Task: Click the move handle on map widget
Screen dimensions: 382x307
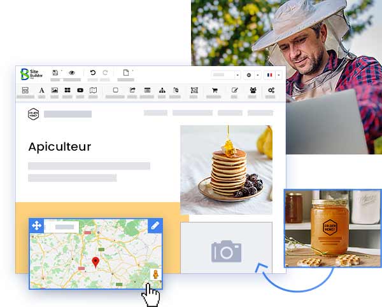Action: (x=37, y=225)
